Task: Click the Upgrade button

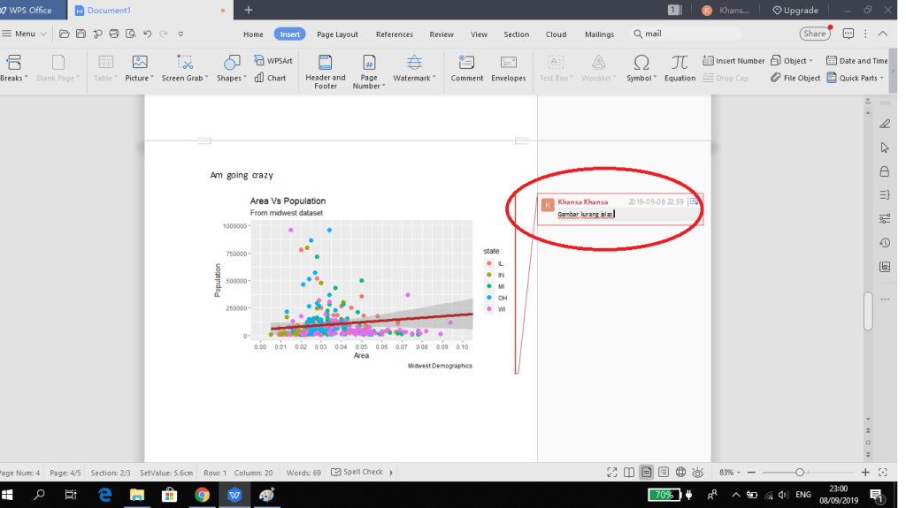Action: (795, 11)
